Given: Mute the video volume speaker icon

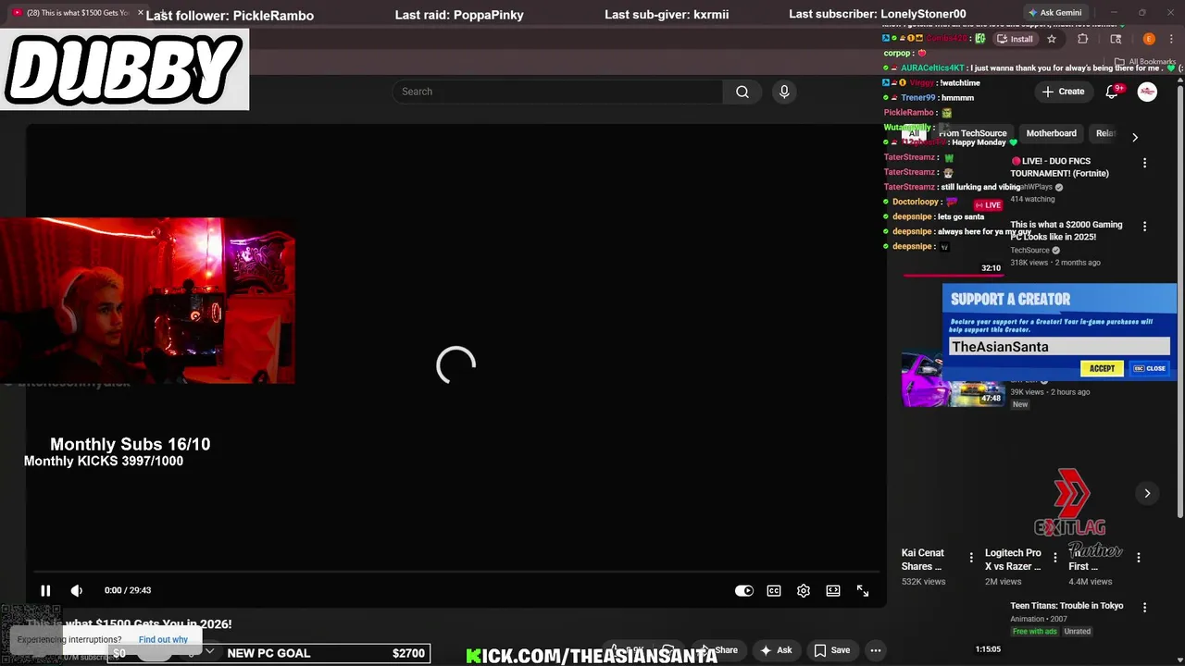Looking at the screenshot, I should [77, 590].
